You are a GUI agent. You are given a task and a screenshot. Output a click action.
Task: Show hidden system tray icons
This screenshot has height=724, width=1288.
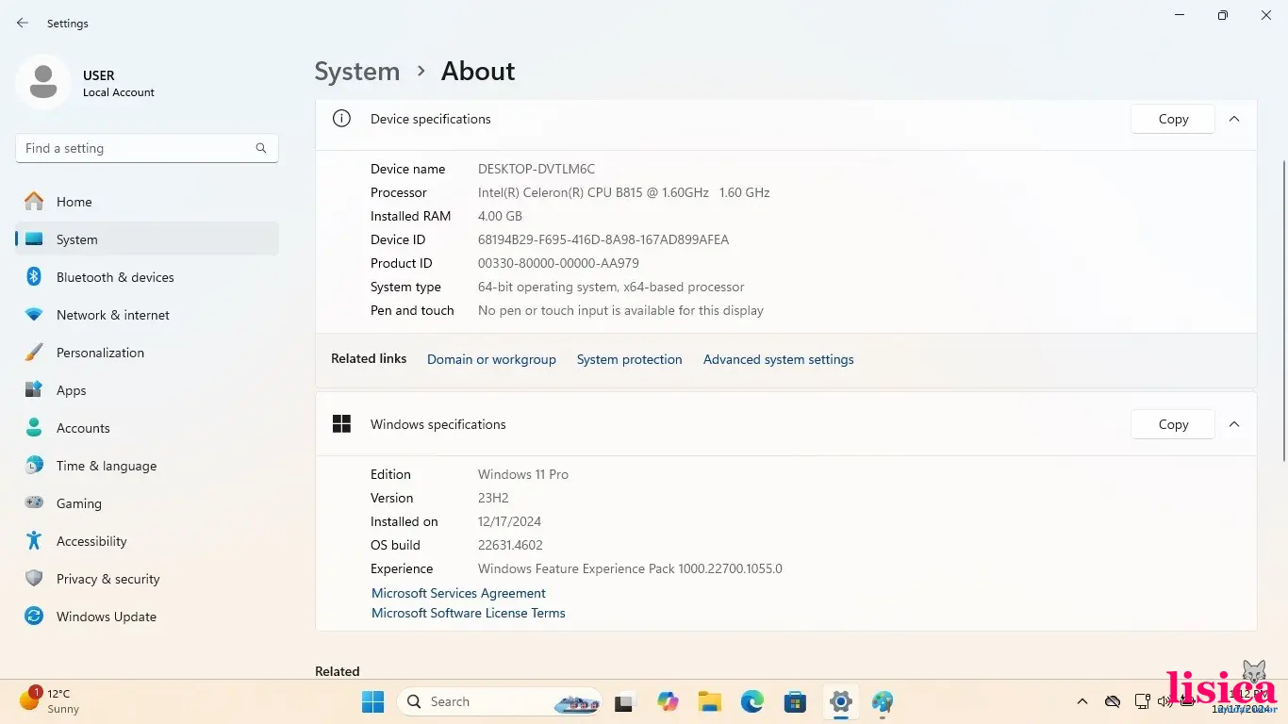tap(1082, 701)
